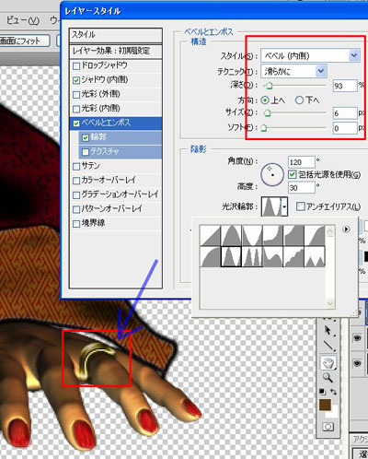The image size is (368, 459).
Task: Choose the Ring-Double twin-peak contour preset
Action: pyautogui.click(x=252, y=256)
